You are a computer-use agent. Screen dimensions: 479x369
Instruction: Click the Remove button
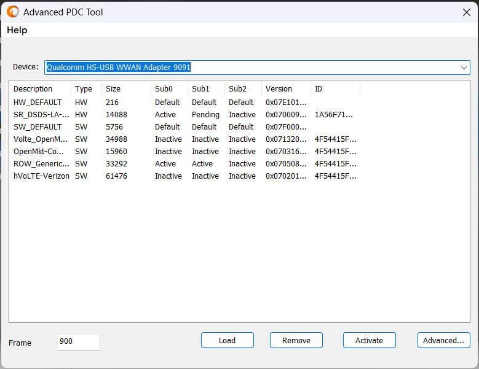pos(296,340)
